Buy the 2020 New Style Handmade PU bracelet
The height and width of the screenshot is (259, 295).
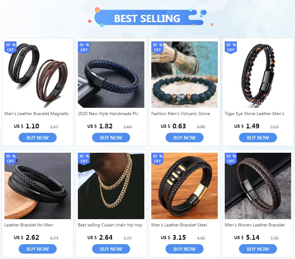tap(111, 138)
